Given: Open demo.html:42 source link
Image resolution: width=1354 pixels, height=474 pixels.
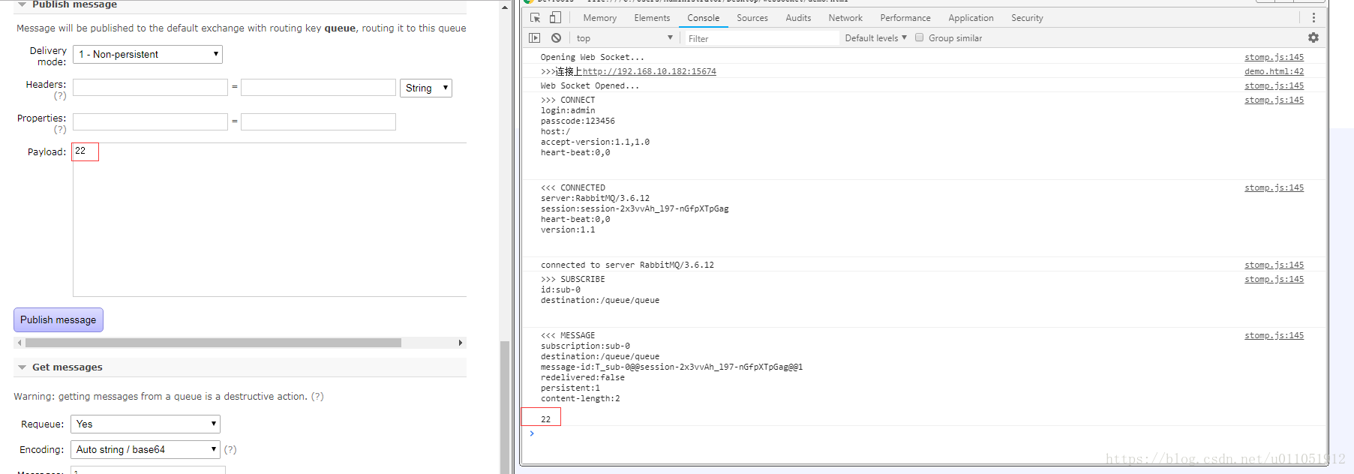Looking at the screenshot, I should tap(1274, 71).
